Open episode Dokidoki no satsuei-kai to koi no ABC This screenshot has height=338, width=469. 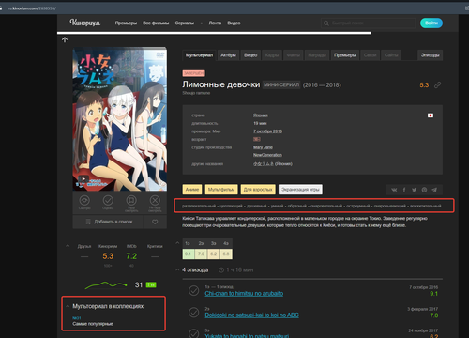point(251,315)
